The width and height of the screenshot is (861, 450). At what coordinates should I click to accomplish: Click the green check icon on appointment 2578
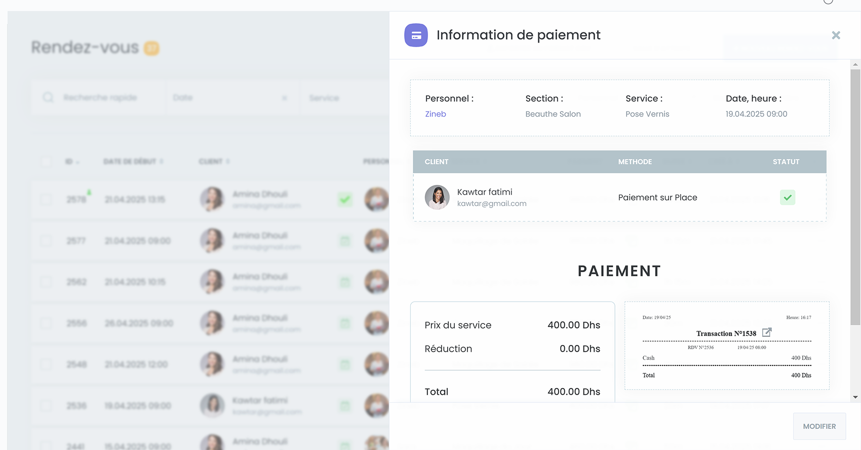click(345, 200)
